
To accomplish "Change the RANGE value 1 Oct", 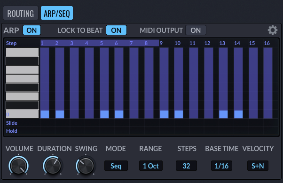I will click(x=151, y=166).
